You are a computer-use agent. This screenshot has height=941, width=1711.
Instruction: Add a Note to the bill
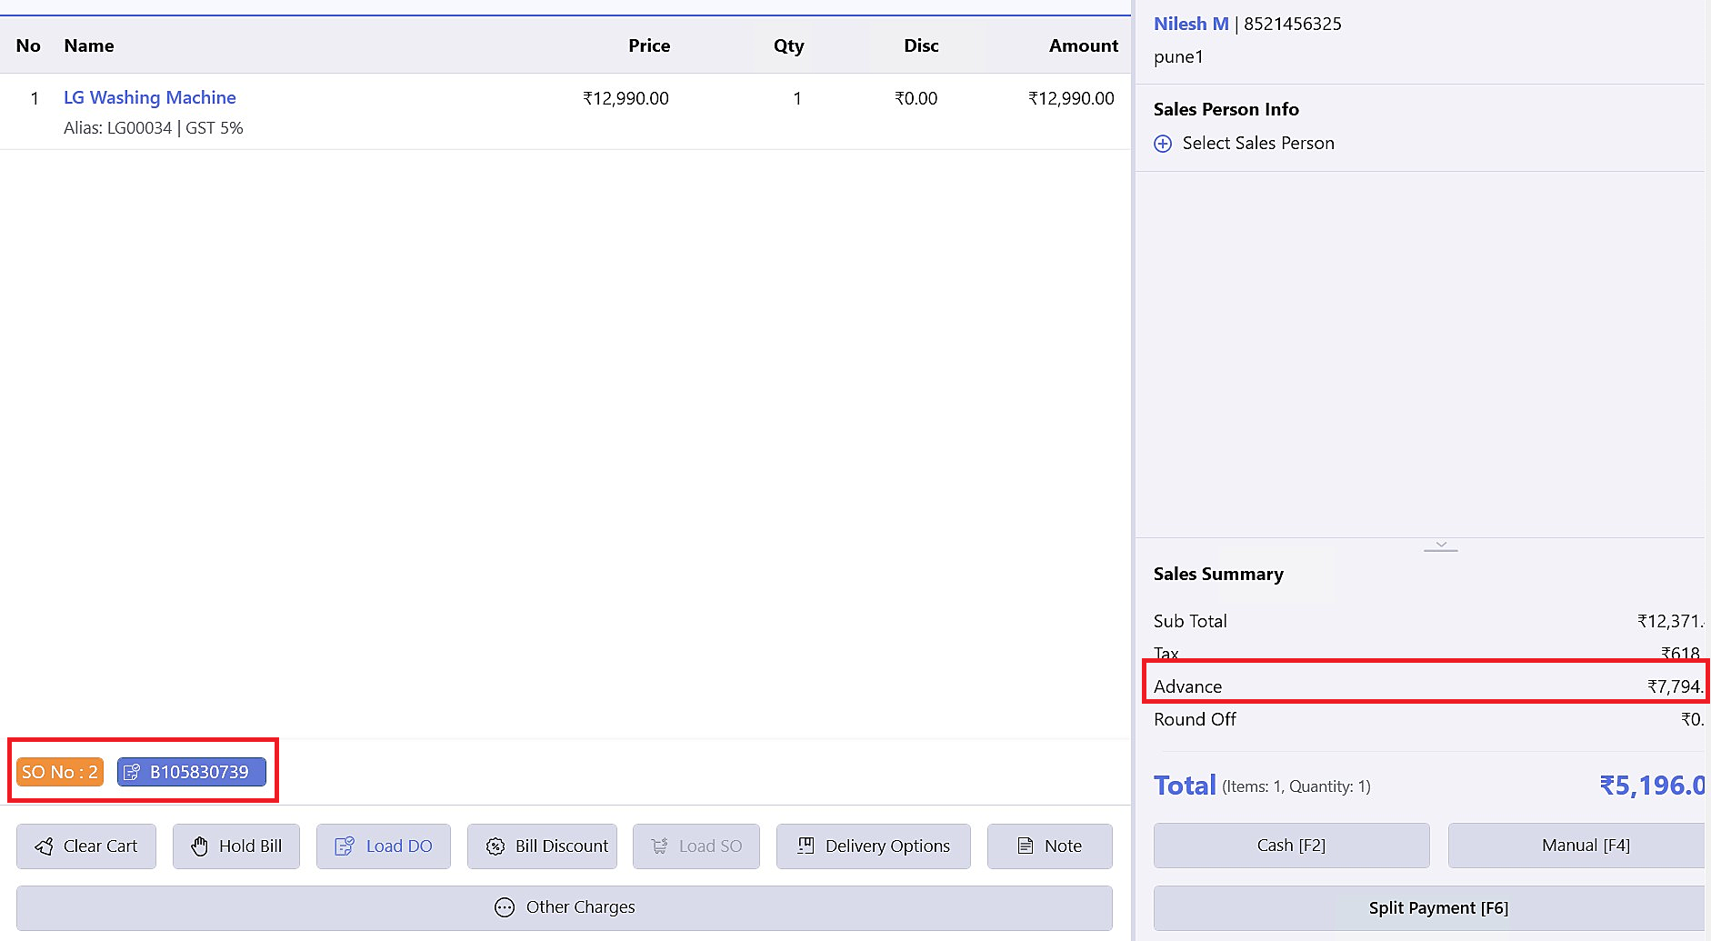[x=1050, y=846]
